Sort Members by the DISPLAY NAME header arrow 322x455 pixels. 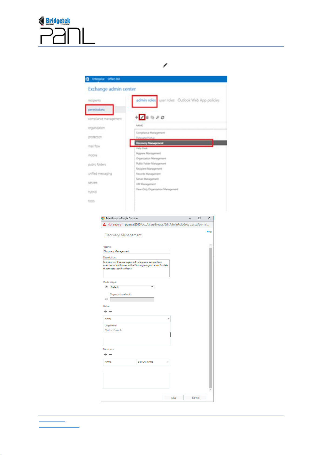(x=167, y=362)
